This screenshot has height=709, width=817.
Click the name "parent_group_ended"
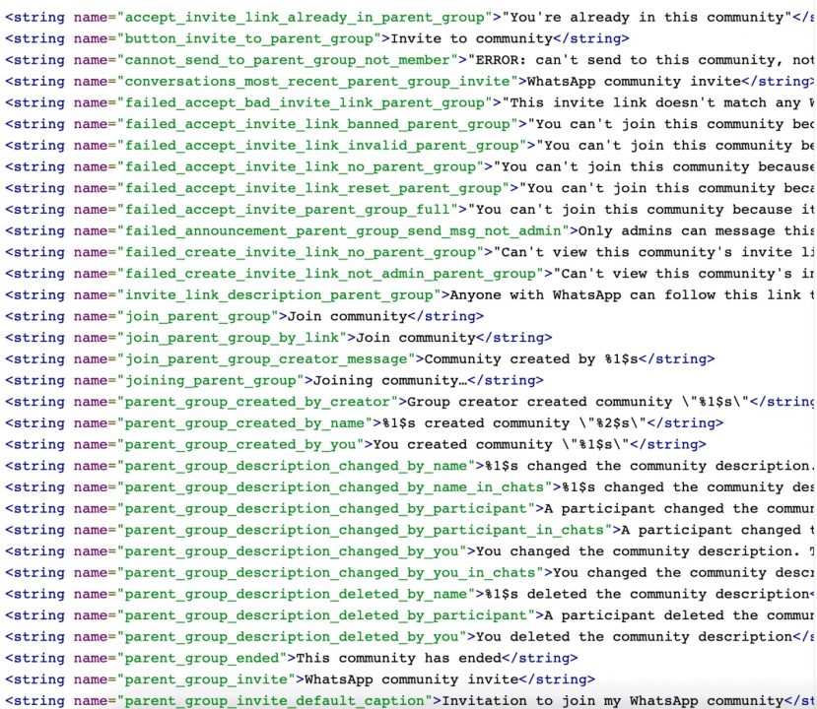pyautogui.click(x=202, y=658)
